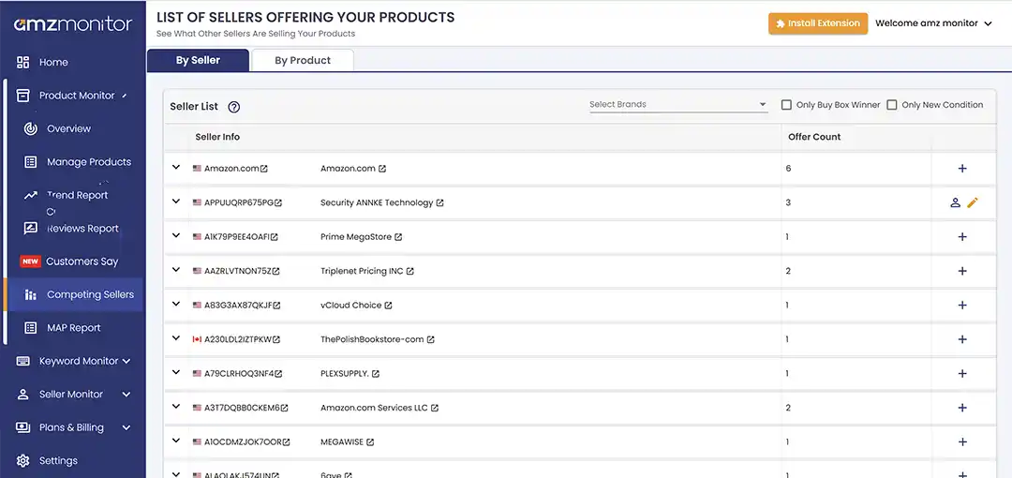Viewport: 1012px width, 478px height.
Task: Click the Install Extension button
Action: click(x=818, y=23)
